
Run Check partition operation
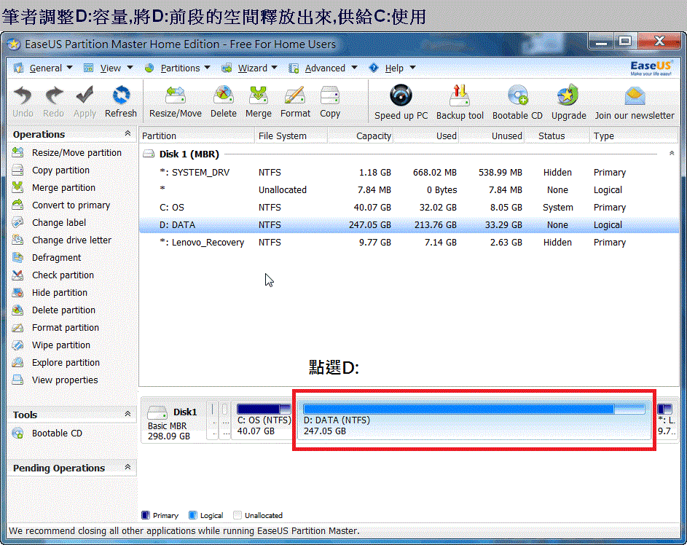pyautogui.click(x=52, y=275)
